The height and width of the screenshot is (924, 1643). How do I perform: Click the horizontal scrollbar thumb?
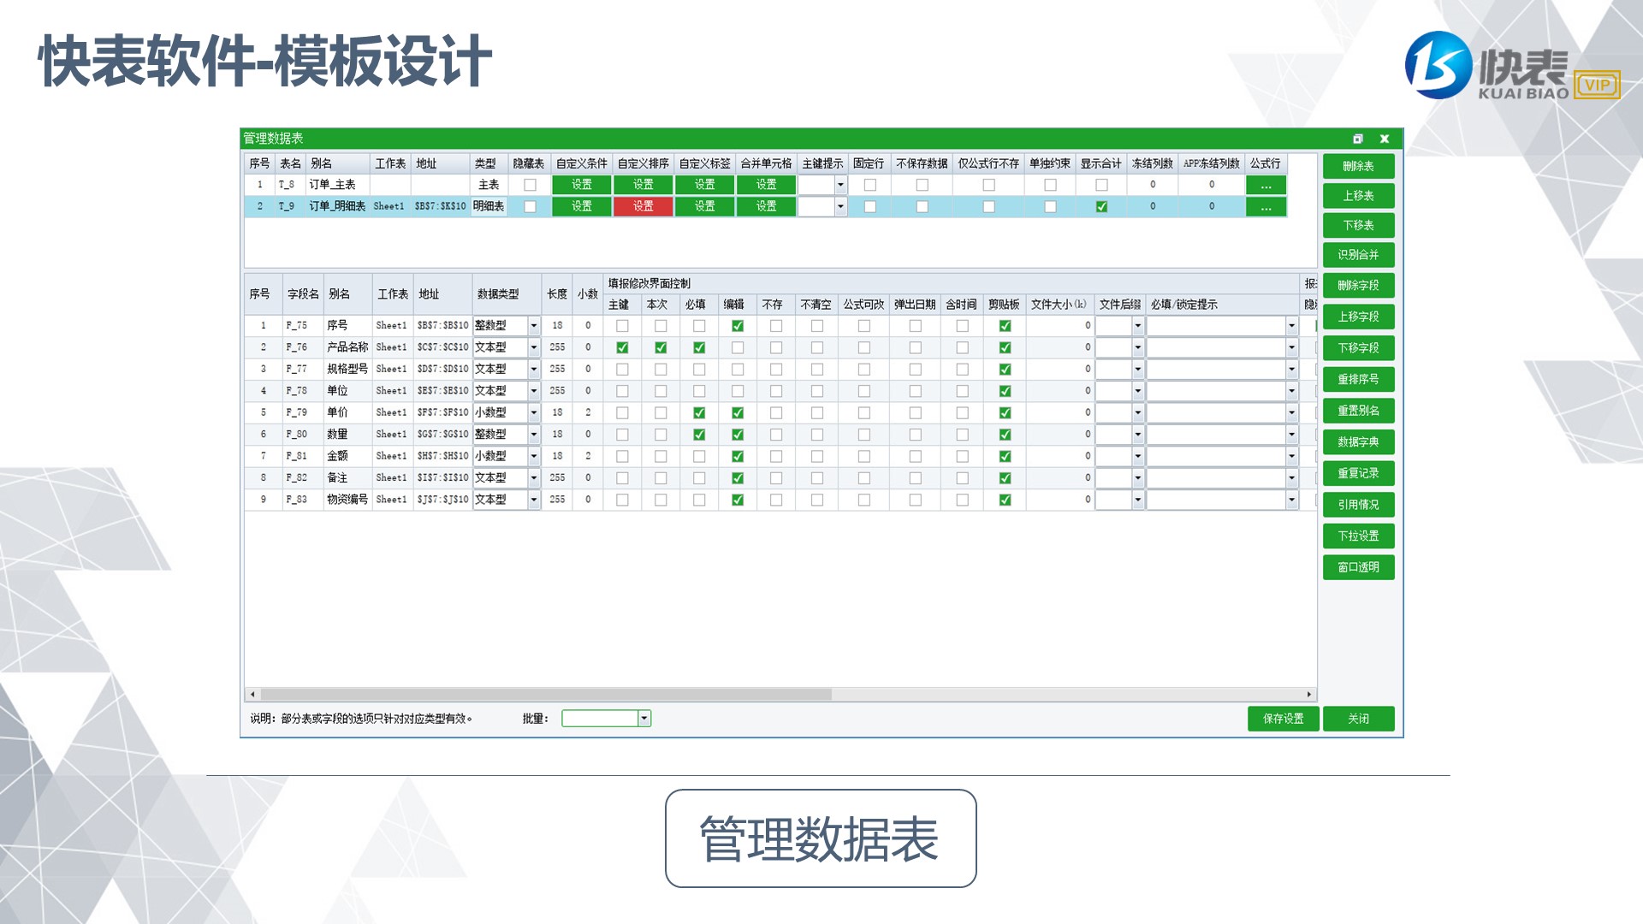pos(546,695)
